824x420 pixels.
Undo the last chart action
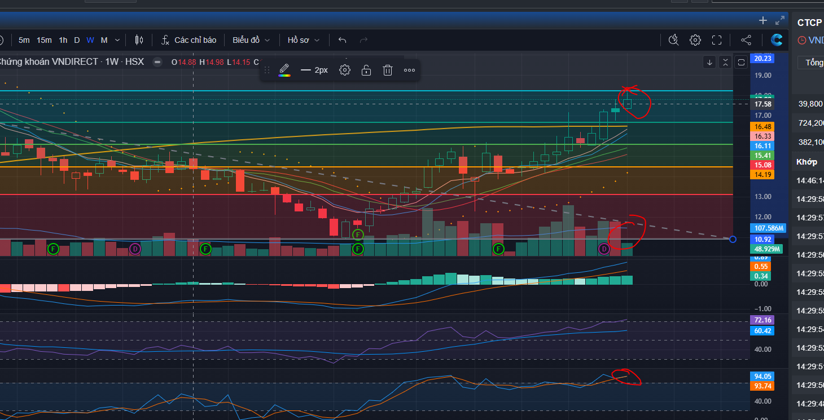coord(342,40)
